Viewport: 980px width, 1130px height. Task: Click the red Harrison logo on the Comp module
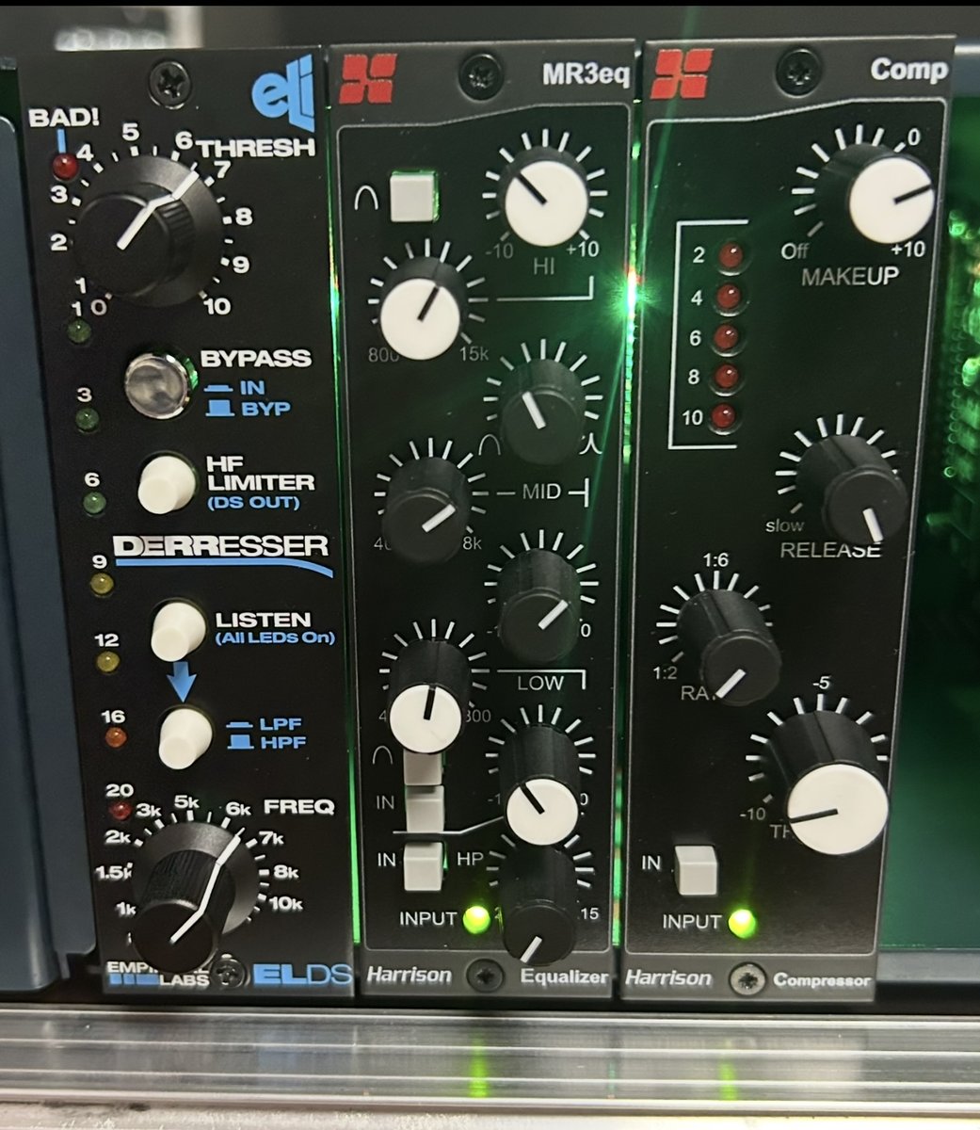point(682,73)
